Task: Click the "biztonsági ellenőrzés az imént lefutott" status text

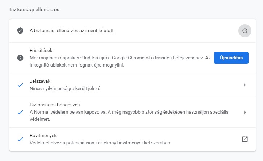Action: tap(72, 31)
